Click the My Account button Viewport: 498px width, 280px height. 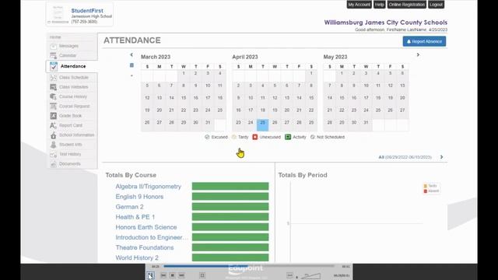point(359,5)
